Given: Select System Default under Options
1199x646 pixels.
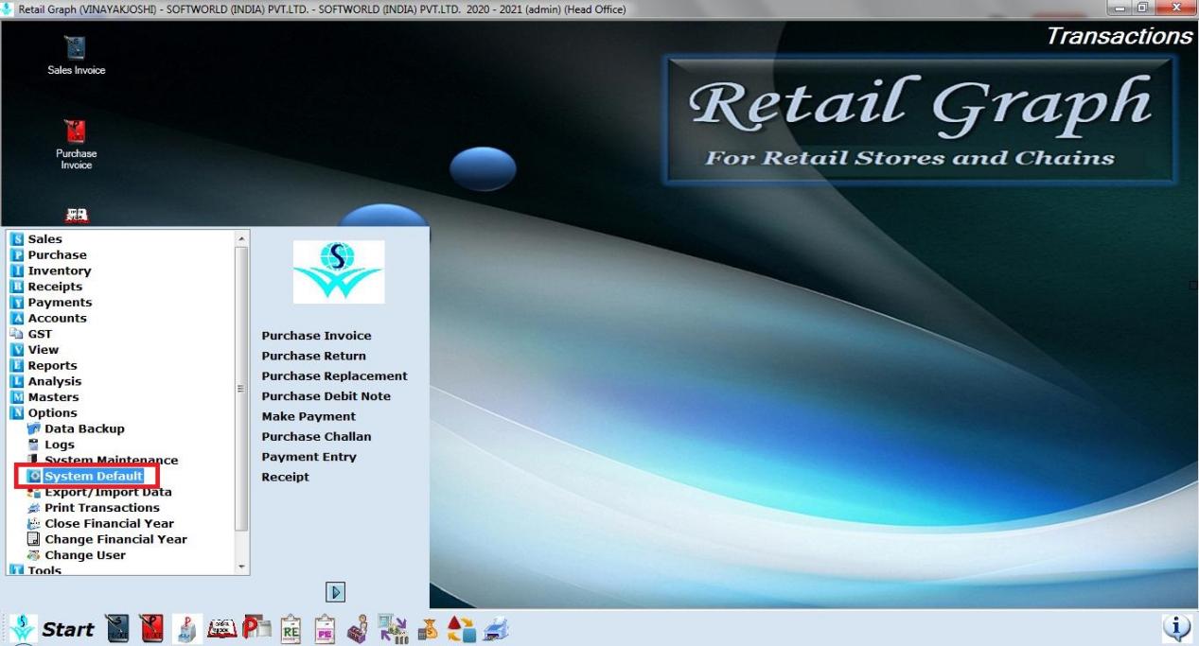Looking at the screenshot, I should tap(94, 476).
